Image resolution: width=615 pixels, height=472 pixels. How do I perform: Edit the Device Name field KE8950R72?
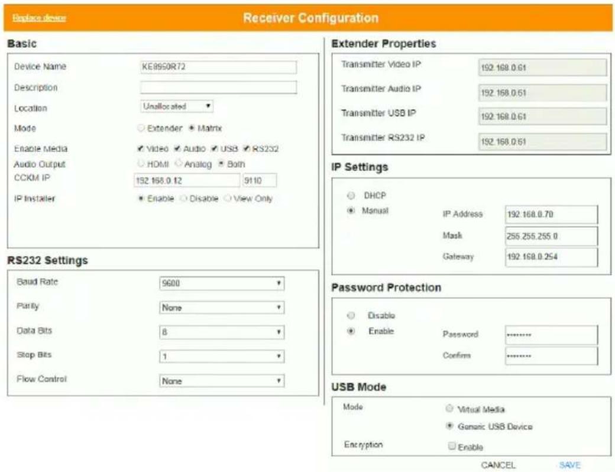point(218,67)
